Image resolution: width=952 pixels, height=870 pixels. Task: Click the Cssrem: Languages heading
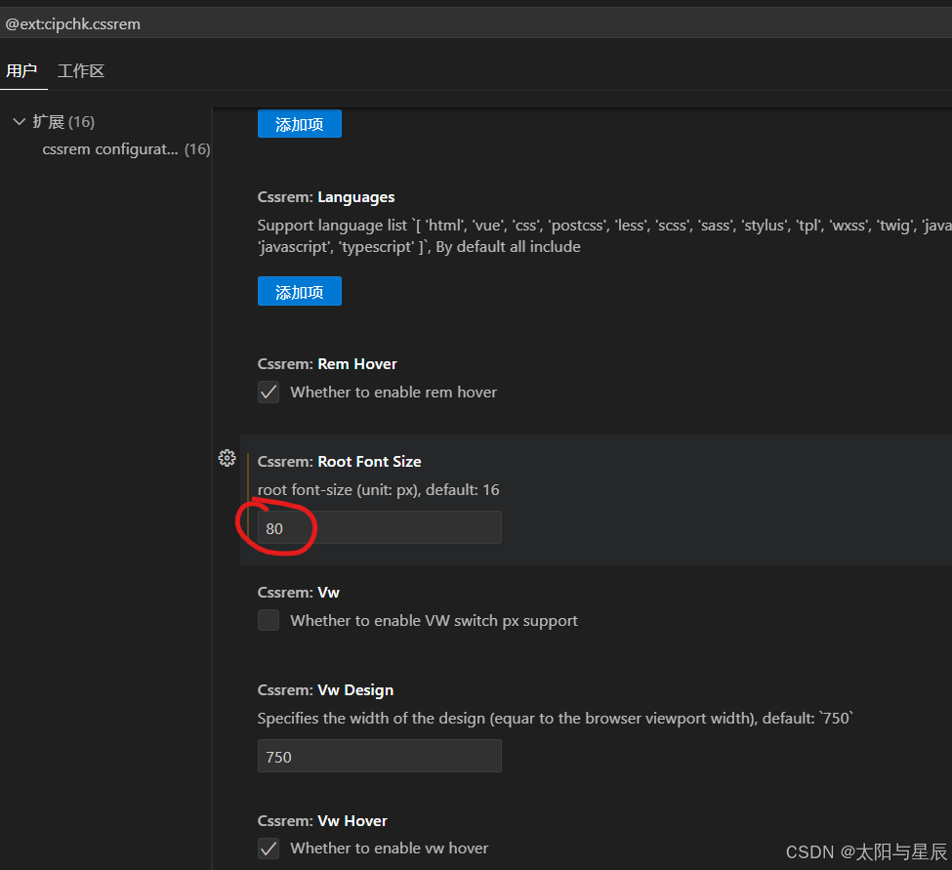coord(326,197)
